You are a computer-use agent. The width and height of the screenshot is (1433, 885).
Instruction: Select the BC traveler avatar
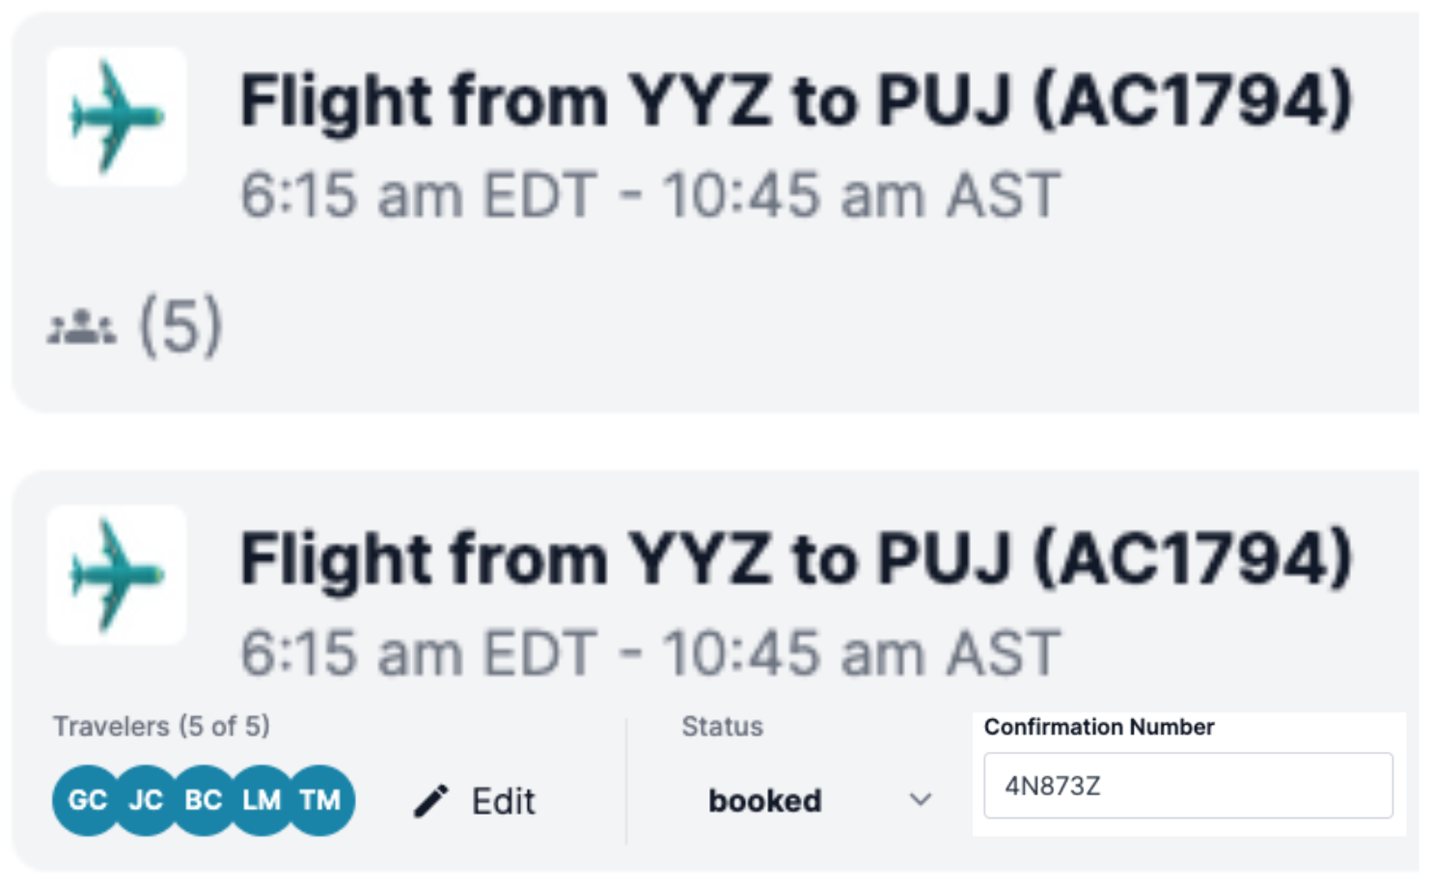[x=204, y=800]
